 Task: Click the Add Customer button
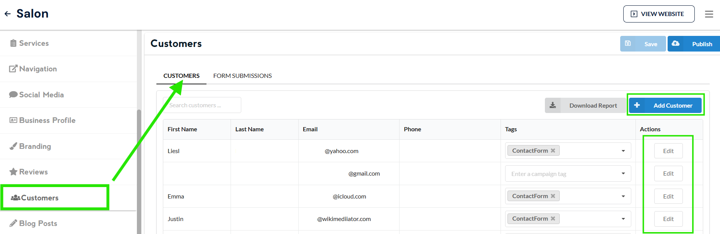665,105
